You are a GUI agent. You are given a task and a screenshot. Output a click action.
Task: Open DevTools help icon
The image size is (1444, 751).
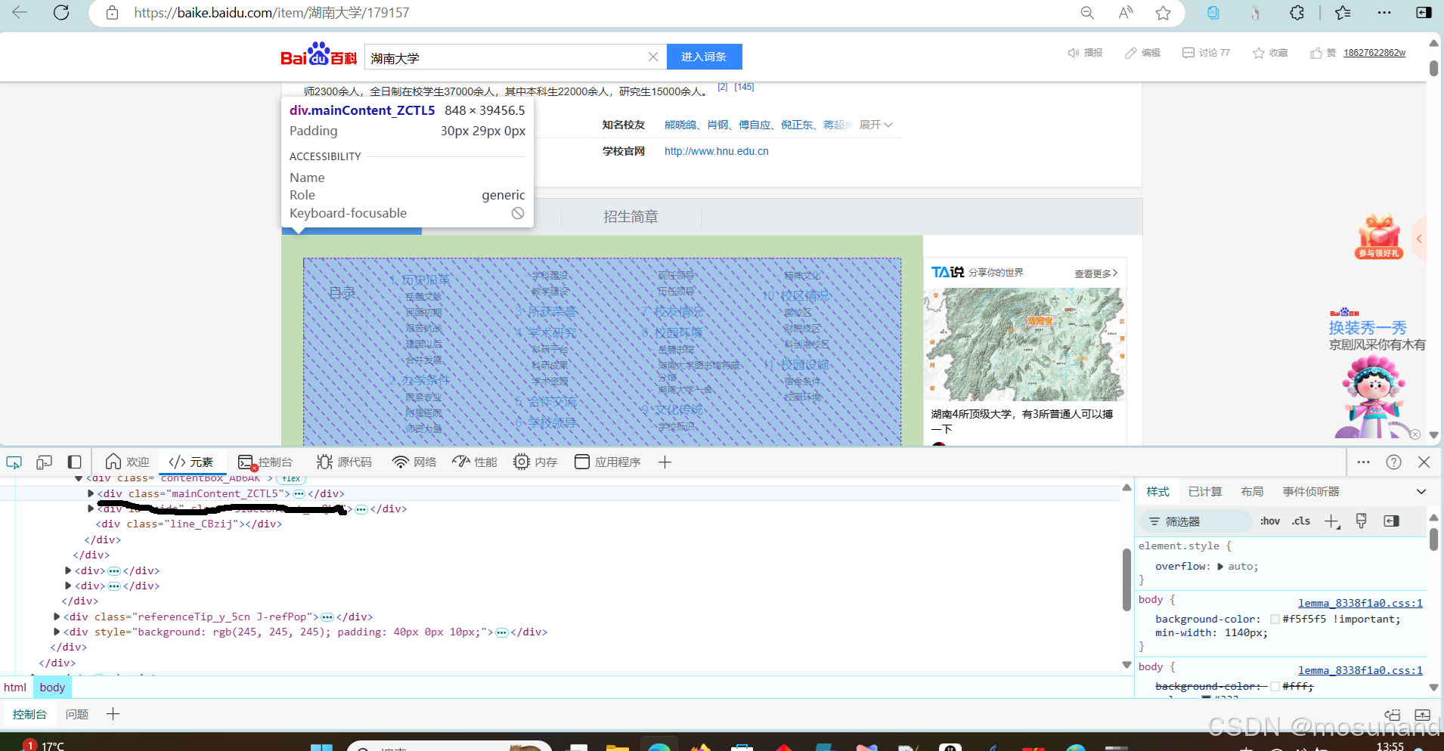[1394, 462]
